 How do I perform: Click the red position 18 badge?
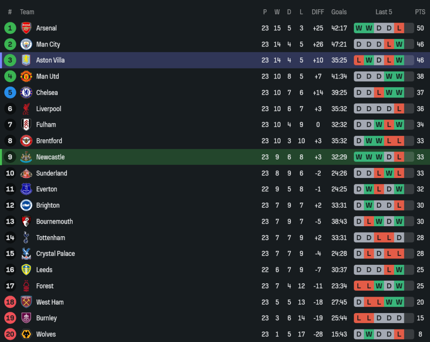tap(10, 302)
